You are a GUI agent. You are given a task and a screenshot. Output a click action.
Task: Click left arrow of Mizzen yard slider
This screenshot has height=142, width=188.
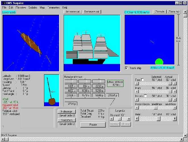click(x=137, y=100)
